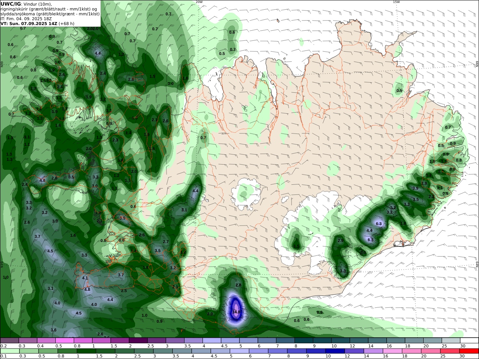This screenshot has width=479, height=359.
Task: Click the 'UWC/IG' title text
Action: [10, 4]
